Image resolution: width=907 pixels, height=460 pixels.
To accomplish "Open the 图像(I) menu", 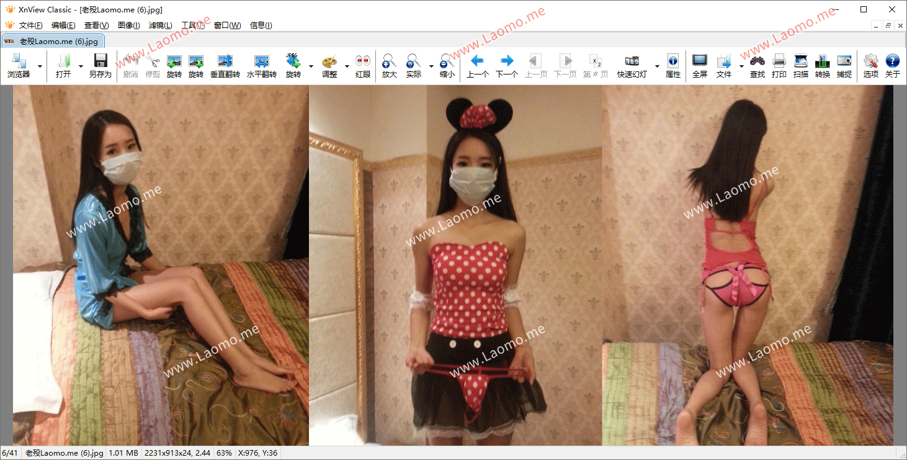I will pyautogui.click(x=128, y=25).
